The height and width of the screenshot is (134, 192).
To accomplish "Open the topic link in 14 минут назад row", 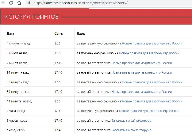I will [x=142, y=72].
